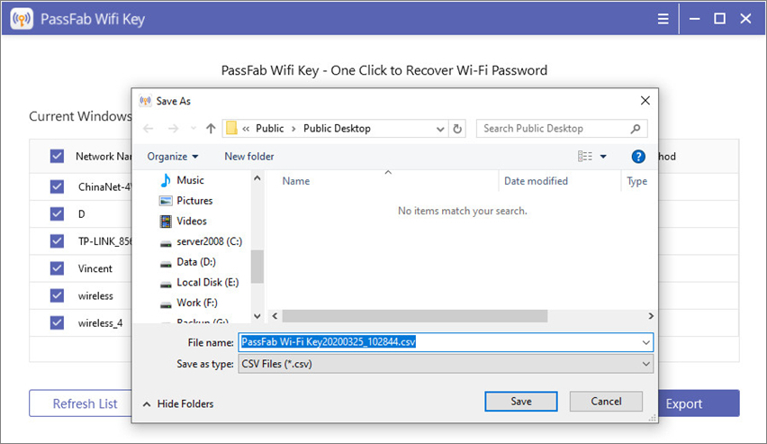Image resolution: width=767 pixels, height=444 pixels.
Task: Click the change view layout icon
Action: (x=584, y=157)
